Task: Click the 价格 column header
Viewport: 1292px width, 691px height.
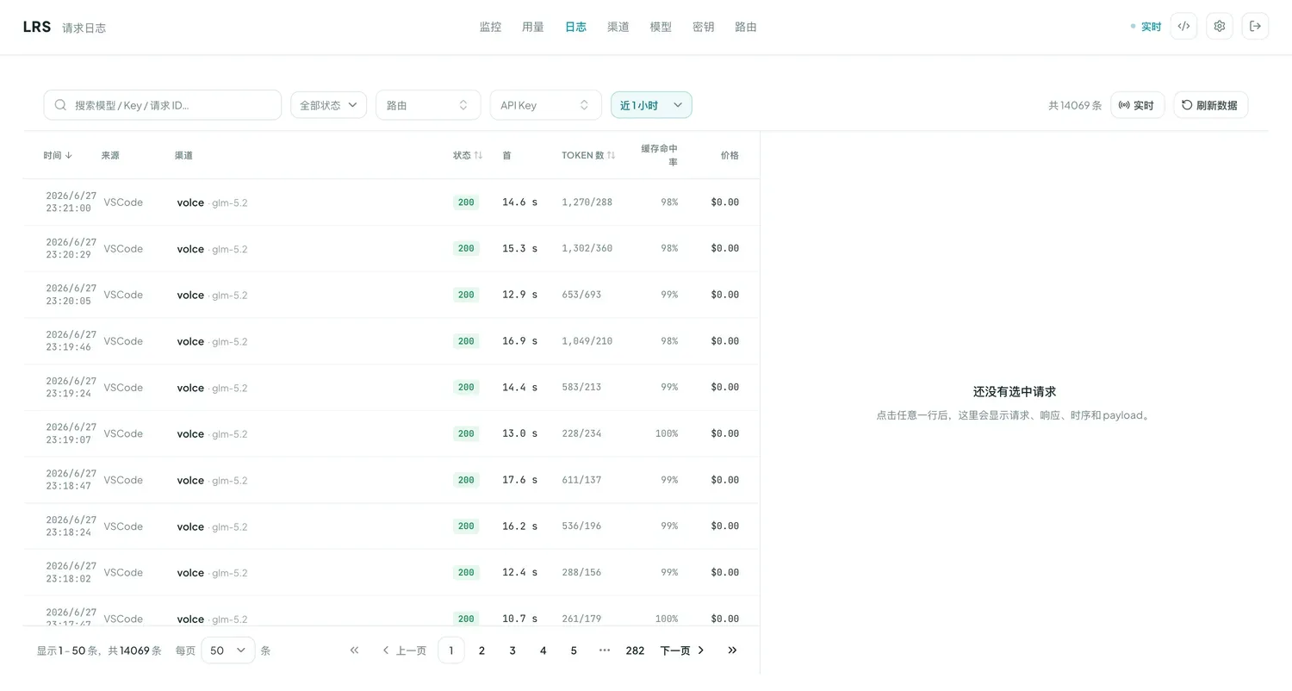Action: tap(730, 155)
